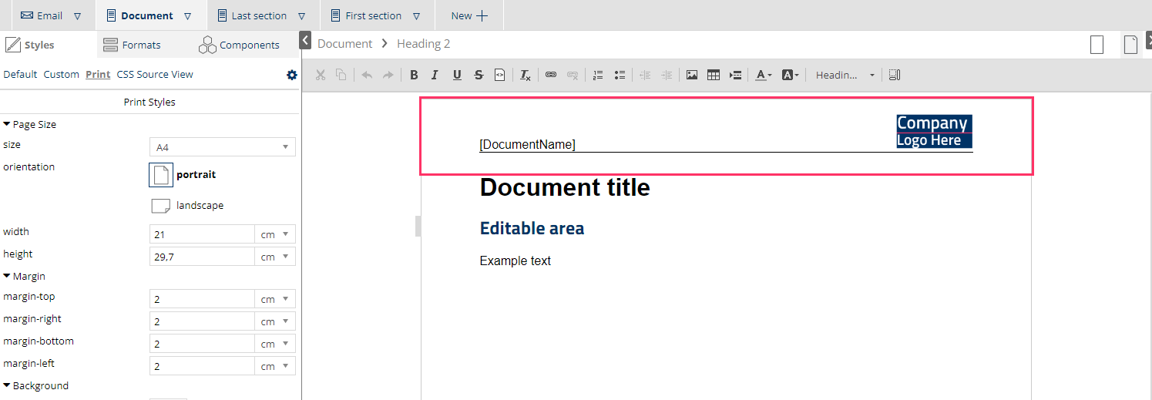The height and width of the screenshot is (400, 1152).
Task: Collapse the left panel with arrow toggle
Action: [x=305, y=40]
